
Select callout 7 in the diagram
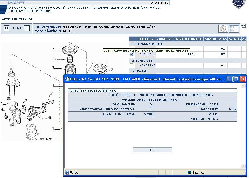click(x=53, y=49)
